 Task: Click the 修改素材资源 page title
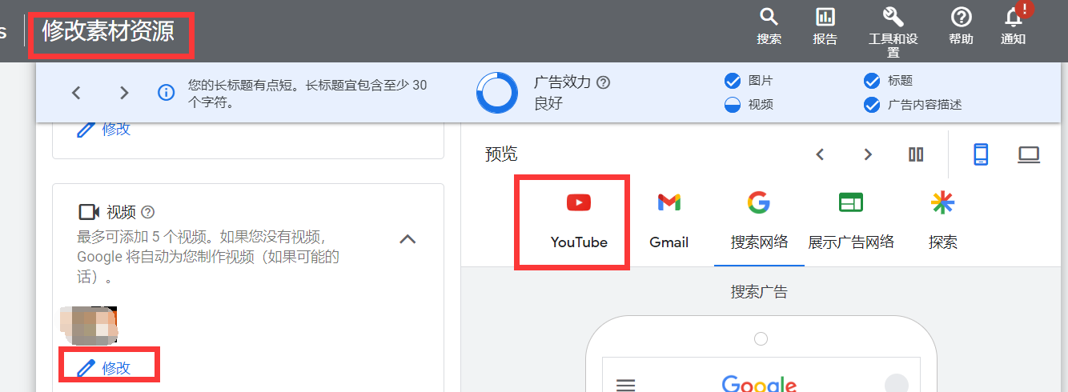tap(108, 33)
